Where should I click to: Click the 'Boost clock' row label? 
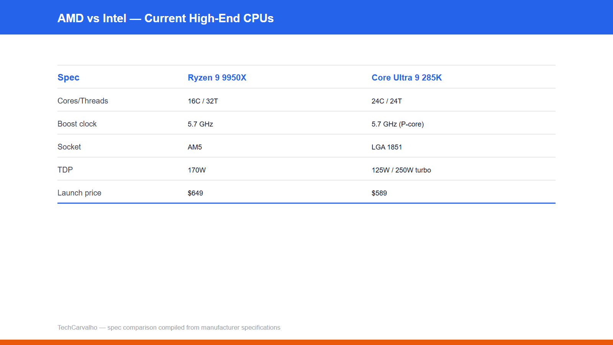(77, 124)
